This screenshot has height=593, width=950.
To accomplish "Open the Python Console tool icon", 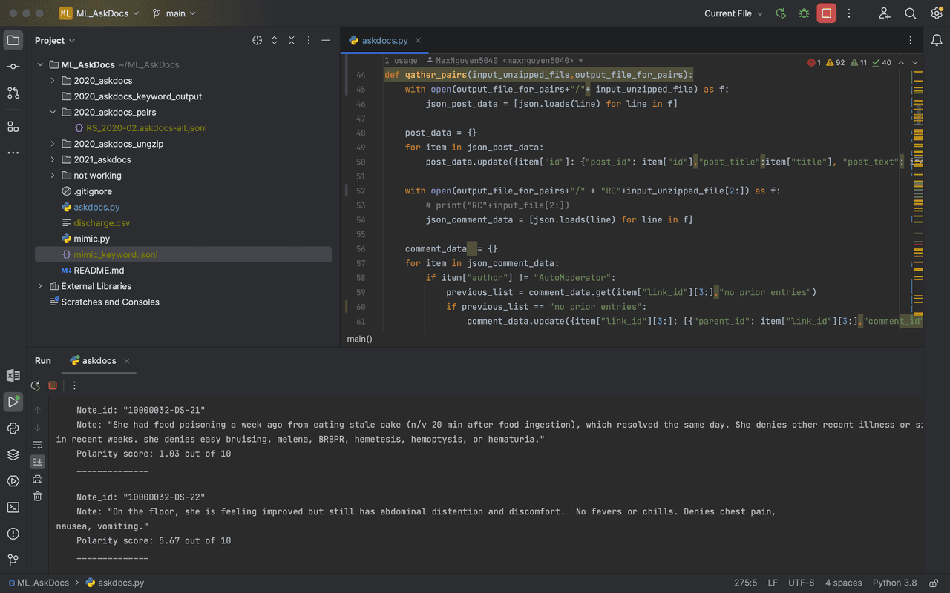I will 13,428.
